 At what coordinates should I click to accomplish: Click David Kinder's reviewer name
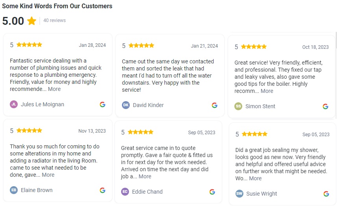148,105
